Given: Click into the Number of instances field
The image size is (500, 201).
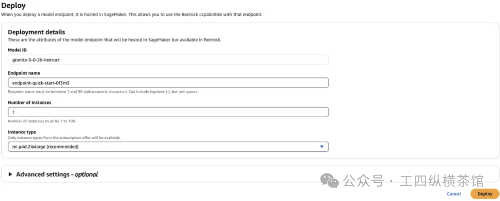Looking at the screenshot, I should tap(168, 112).
